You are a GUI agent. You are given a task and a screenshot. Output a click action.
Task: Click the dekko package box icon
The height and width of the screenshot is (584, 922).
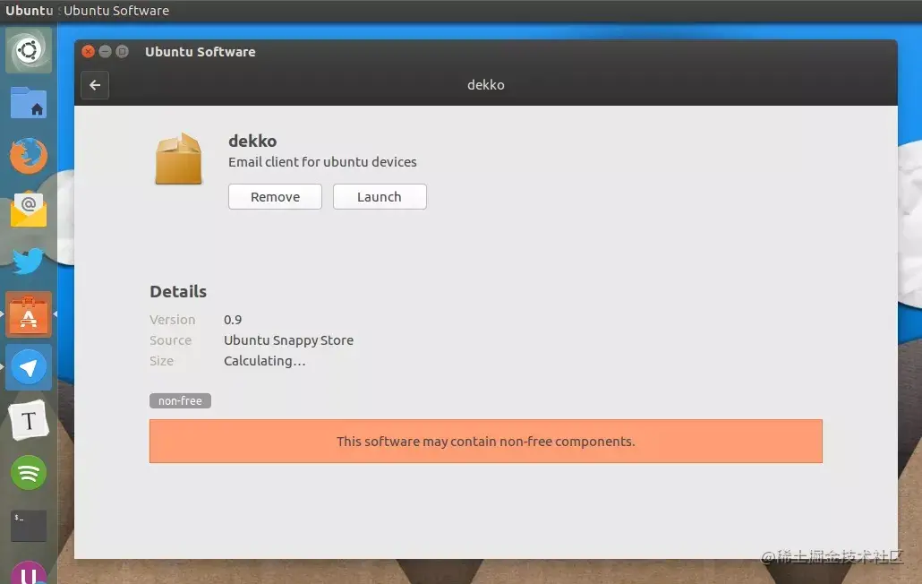tap(178, 159)
